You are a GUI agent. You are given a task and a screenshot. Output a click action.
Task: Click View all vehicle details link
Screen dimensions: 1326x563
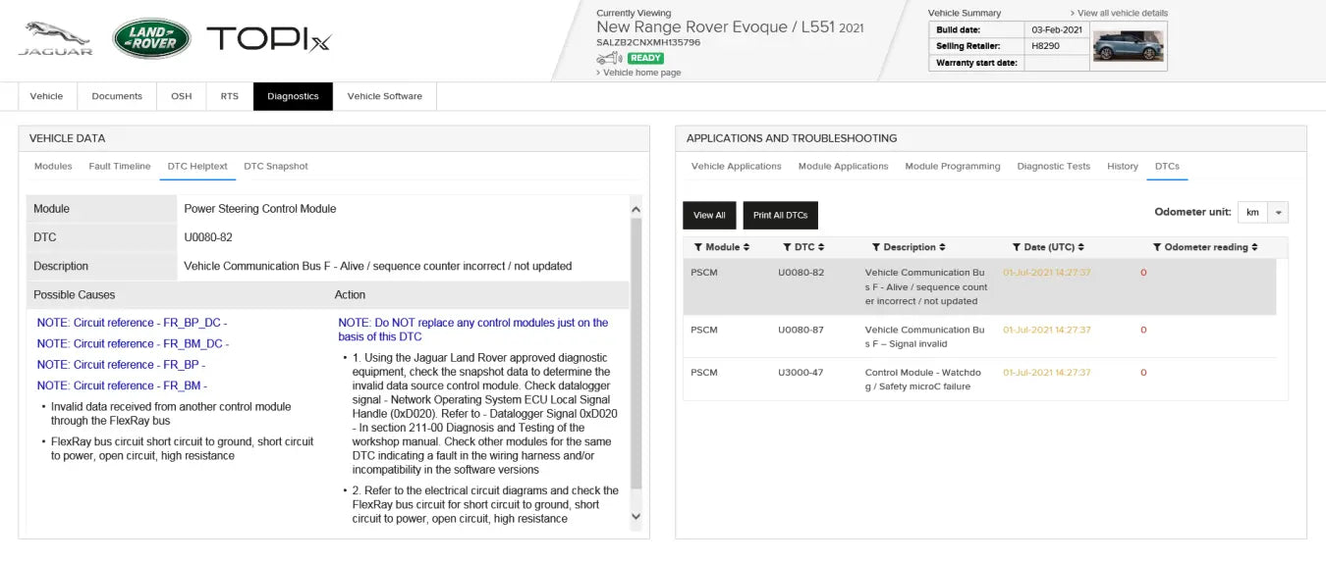pyautogui.click(x=1122, y=13)
